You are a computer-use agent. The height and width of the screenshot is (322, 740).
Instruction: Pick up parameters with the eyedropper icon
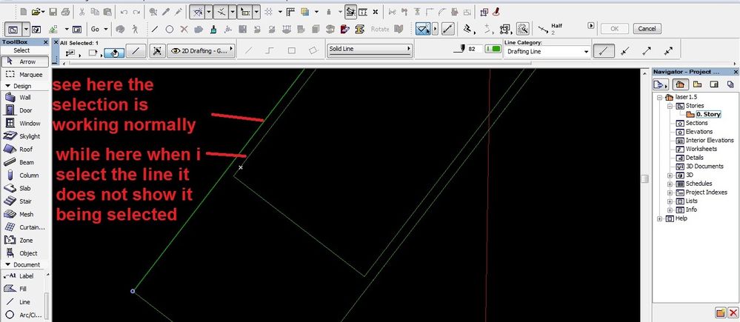(166, 11)
